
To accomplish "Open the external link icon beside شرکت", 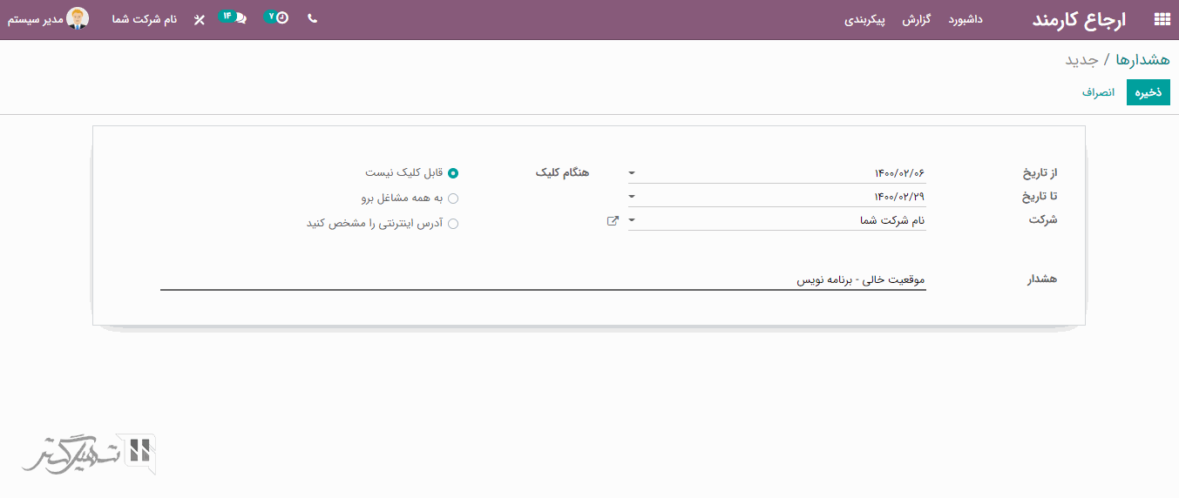I will (613, 221).
